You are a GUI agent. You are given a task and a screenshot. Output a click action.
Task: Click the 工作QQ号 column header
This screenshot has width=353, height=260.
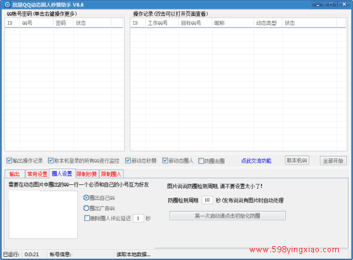[162, 23]
